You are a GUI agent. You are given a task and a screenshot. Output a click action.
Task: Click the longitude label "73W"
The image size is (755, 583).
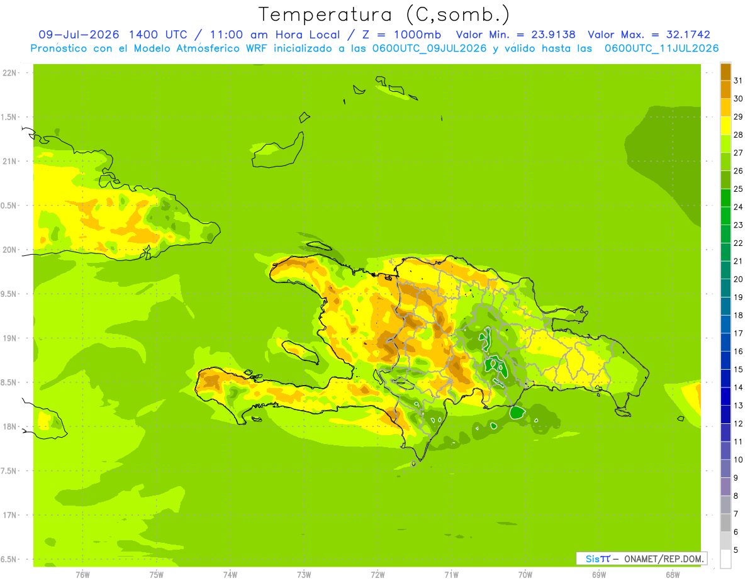pos(304,574)
